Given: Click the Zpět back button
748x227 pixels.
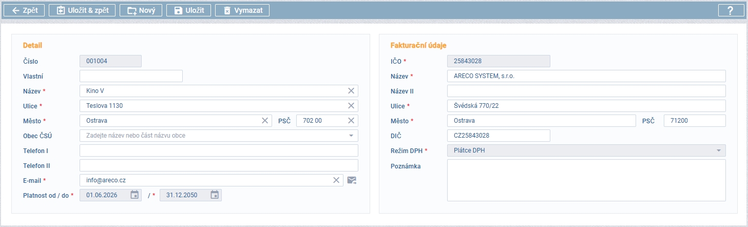Looking at the screenshot, I should click(x=25, y=10).
